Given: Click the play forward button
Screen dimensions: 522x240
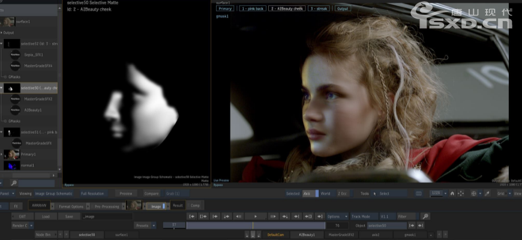Looking at the screenshot, I should tap(256, 216).
